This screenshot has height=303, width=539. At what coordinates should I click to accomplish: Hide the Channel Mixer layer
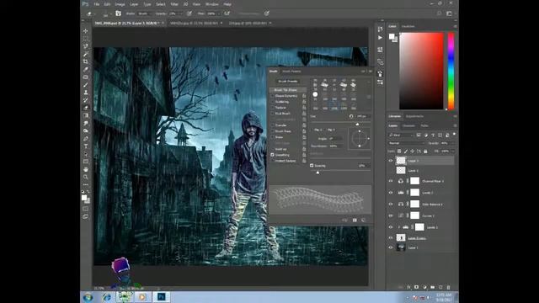391,181
